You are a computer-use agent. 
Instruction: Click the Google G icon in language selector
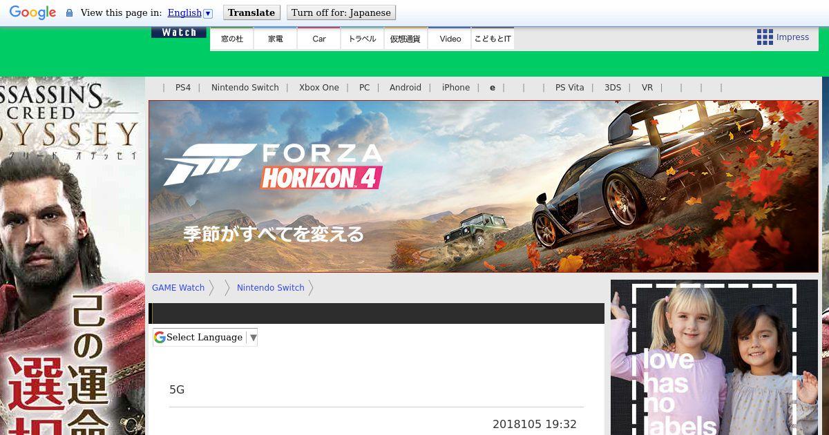click(x=160, y=337)
